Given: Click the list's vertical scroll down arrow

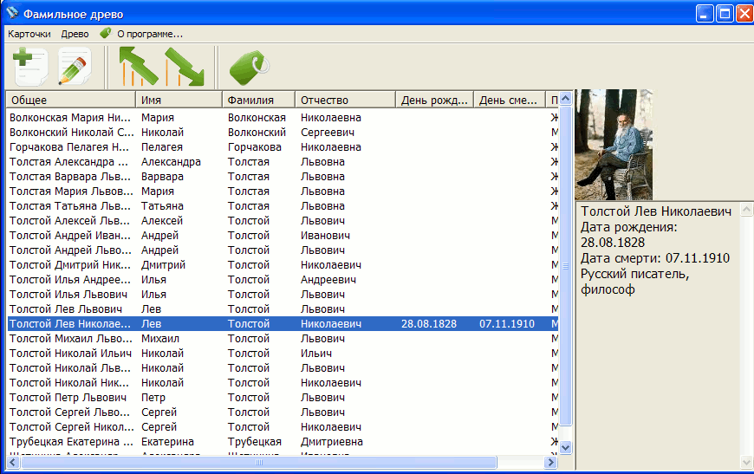Looking at the screenshot, I should (566, 447).
